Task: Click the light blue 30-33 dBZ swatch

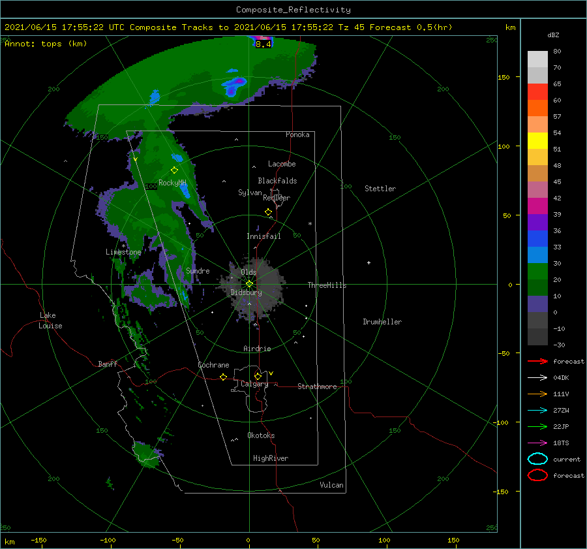Action: [x=537, y=255]
